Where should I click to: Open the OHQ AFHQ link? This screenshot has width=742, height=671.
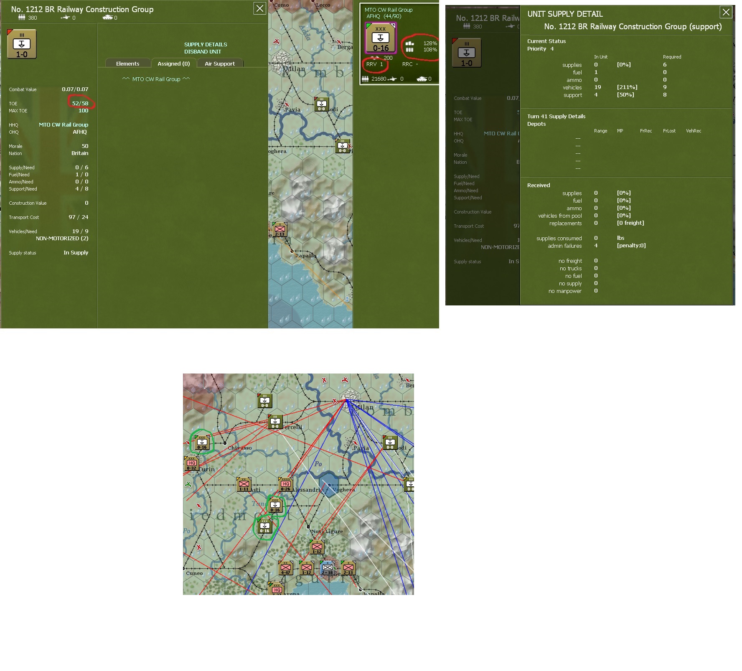[80, 132]
